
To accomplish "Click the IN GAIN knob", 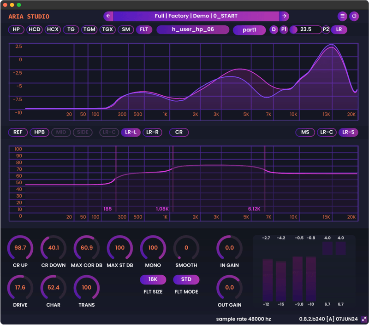I will 229,248.
